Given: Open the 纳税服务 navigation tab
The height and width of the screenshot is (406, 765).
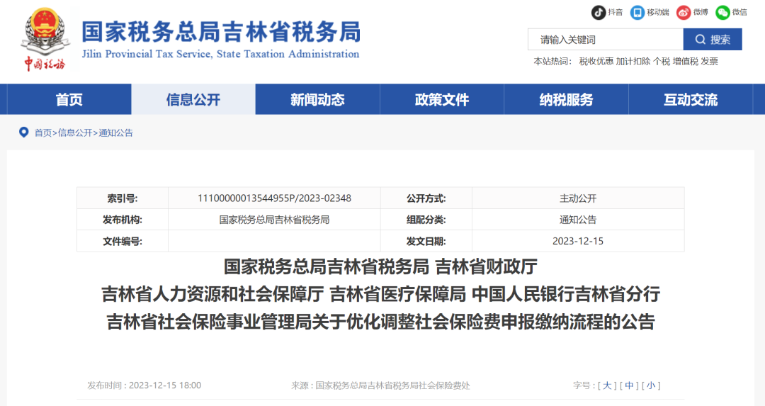Looking at the screenshot, I should [567, 99].
